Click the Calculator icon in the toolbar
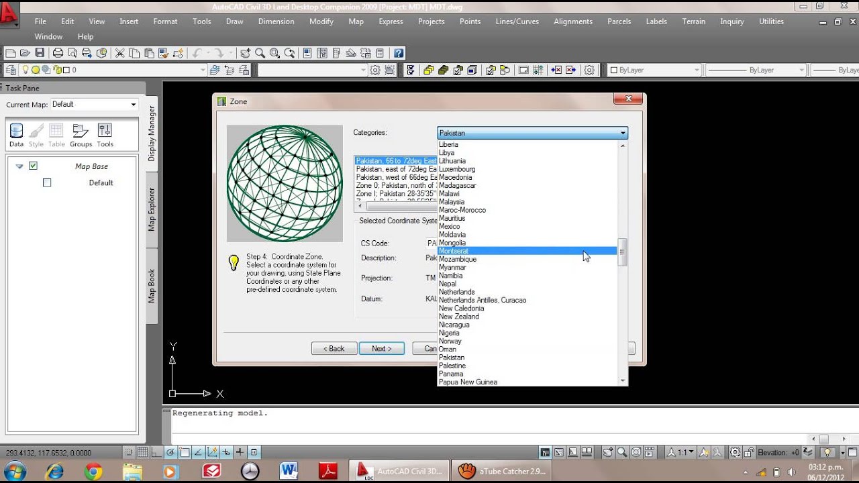The height and width of the screenshot is (483, 859). [x=380, y=53]
